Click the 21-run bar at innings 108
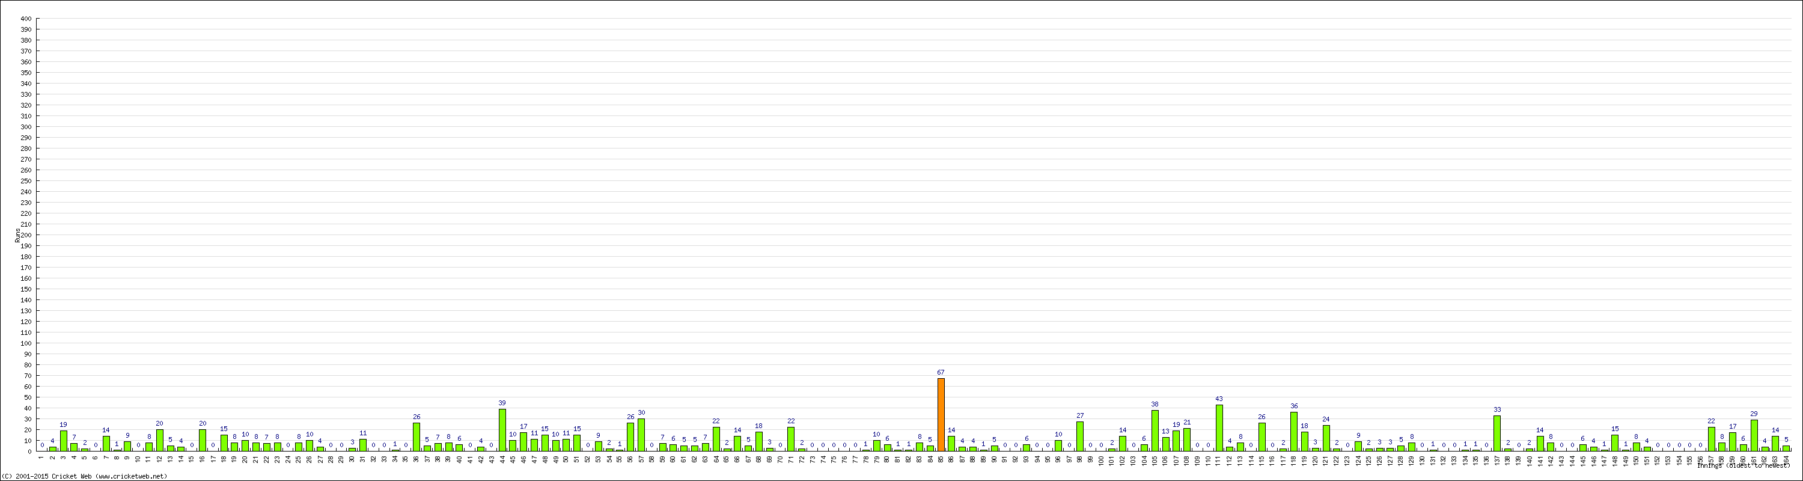1803x481 pixels. click(x=1187, y=440)
